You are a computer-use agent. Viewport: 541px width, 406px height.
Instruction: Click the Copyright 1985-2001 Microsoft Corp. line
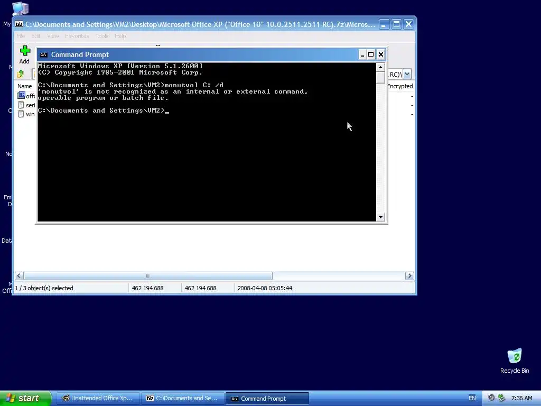[x=120, y=72]
